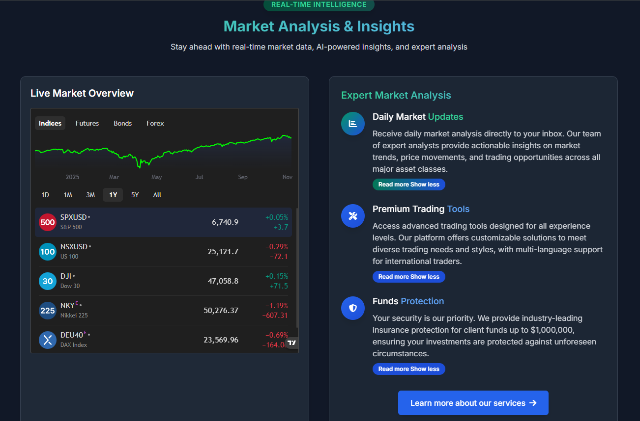Switch chart range to 5Y
640x421 pixels.
click(x=135, y=195)
